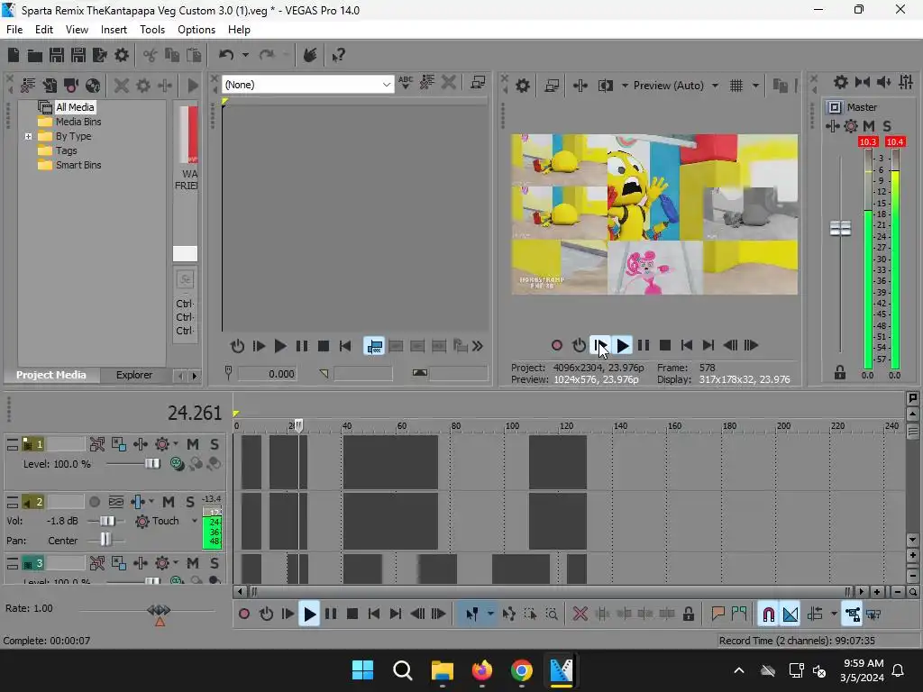
Task: Pause playback in the trimmer transport
Action: (x=301, y=347)
